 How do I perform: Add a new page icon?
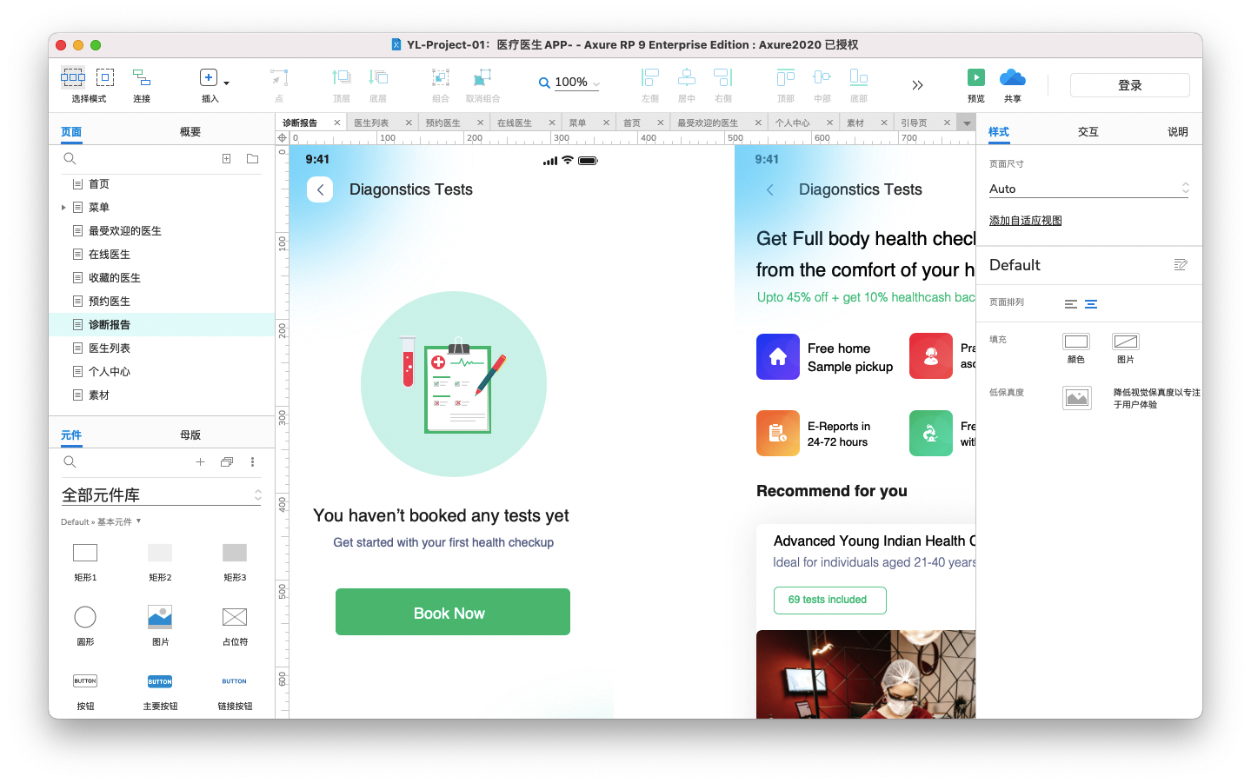[226, 158]
